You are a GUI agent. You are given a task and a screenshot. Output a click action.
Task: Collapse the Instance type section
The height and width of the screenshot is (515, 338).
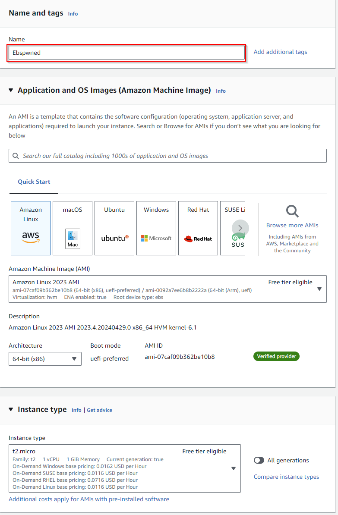point(11,410)
